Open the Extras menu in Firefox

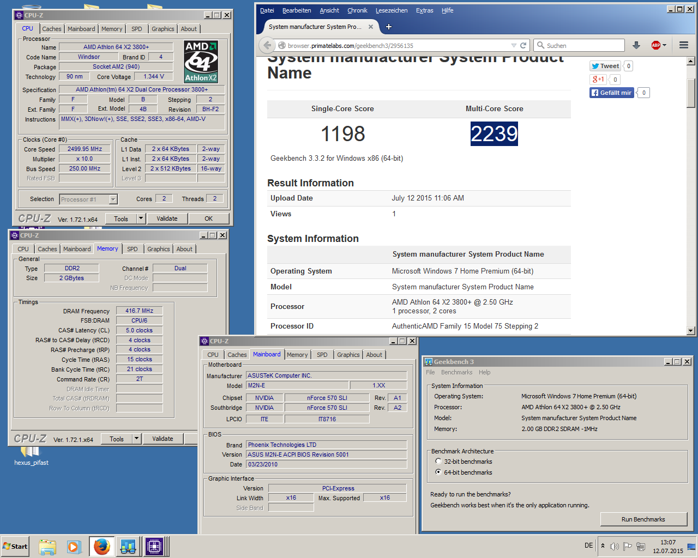pyautogui.click(x=425, y=10)
